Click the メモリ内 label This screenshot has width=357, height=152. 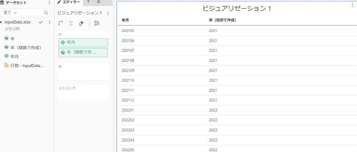pos(11,29)
